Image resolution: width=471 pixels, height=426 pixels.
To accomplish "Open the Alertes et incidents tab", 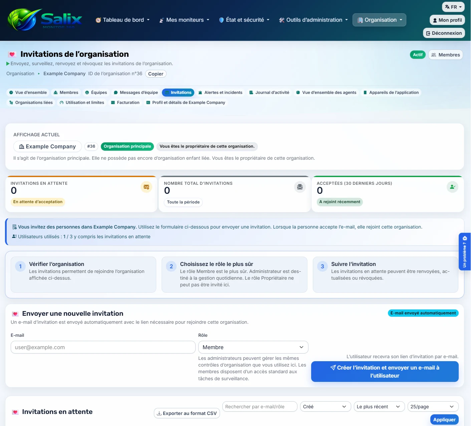I will [220, 93].
